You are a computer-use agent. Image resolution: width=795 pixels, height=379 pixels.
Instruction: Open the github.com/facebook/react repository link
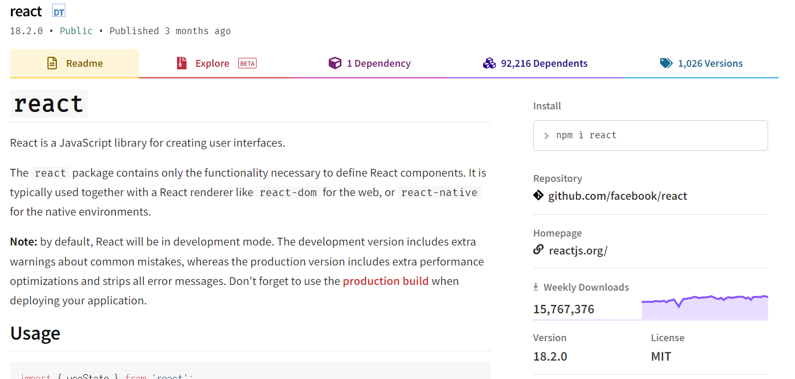[617, 196]
